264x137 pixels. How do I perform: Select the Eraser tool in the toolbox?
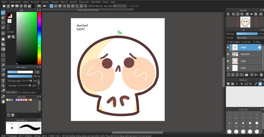click(x=3, y=17)
